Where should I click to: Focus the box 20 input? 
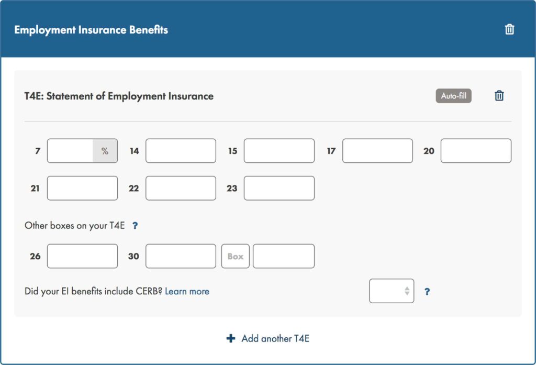click(x=476, y=151)
